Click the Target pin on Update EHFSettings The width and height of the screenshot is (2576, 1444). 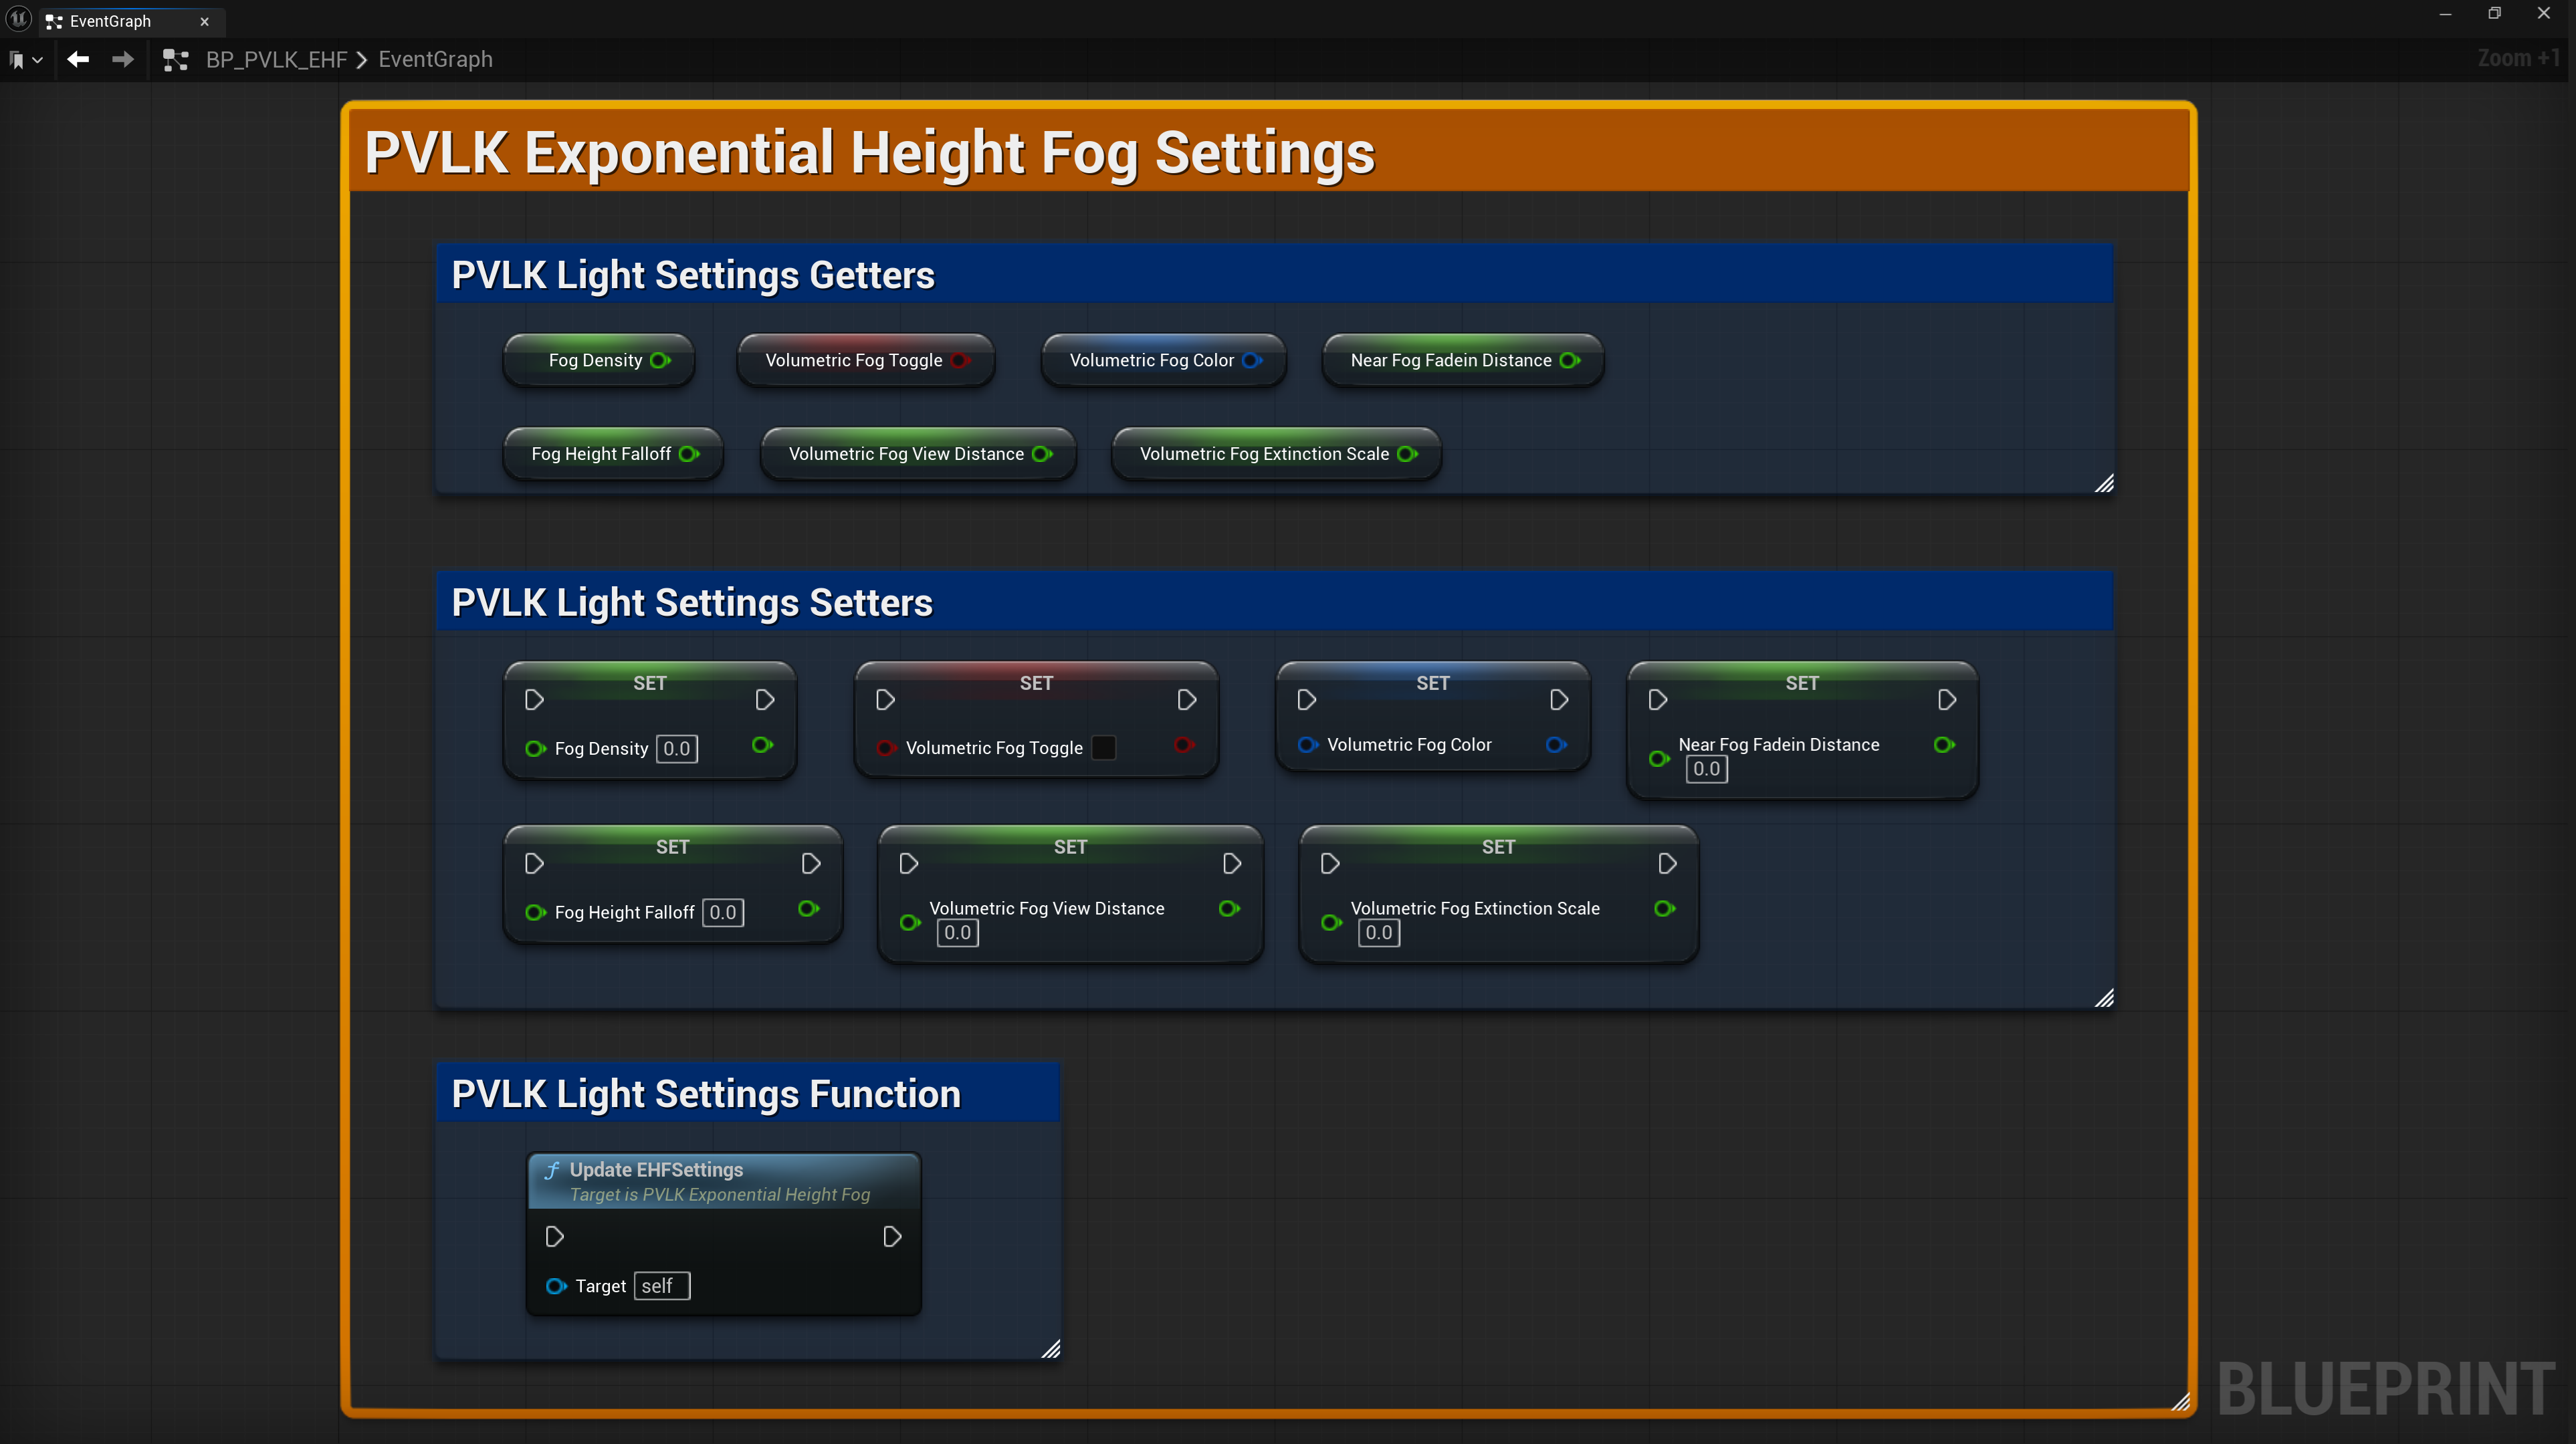click(556, 1286)
